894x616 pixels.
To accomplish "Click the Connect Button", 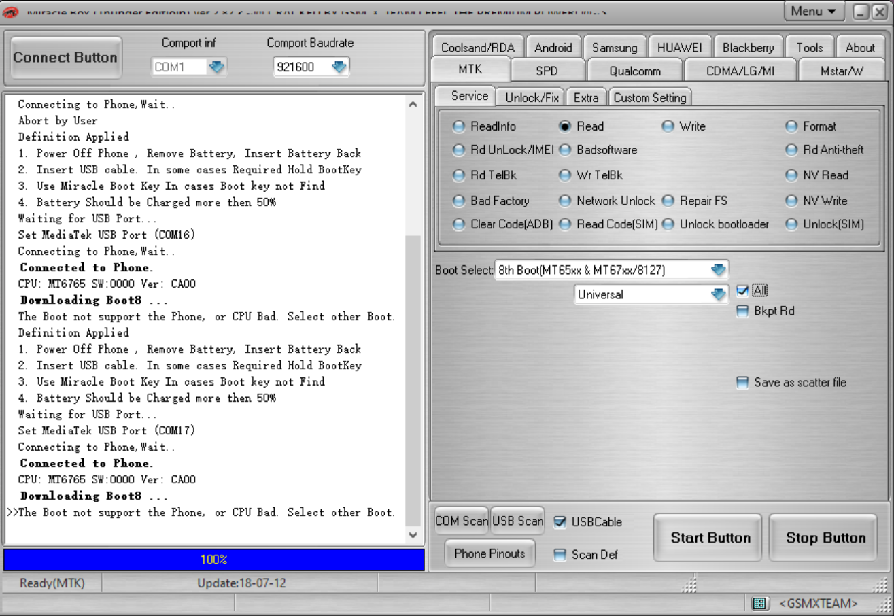I will pyautogui.click(x=66, y=58).
